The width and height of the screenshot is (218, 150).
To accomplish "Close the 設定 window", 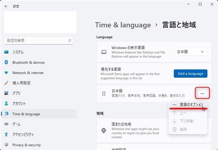I will (212, 4).
